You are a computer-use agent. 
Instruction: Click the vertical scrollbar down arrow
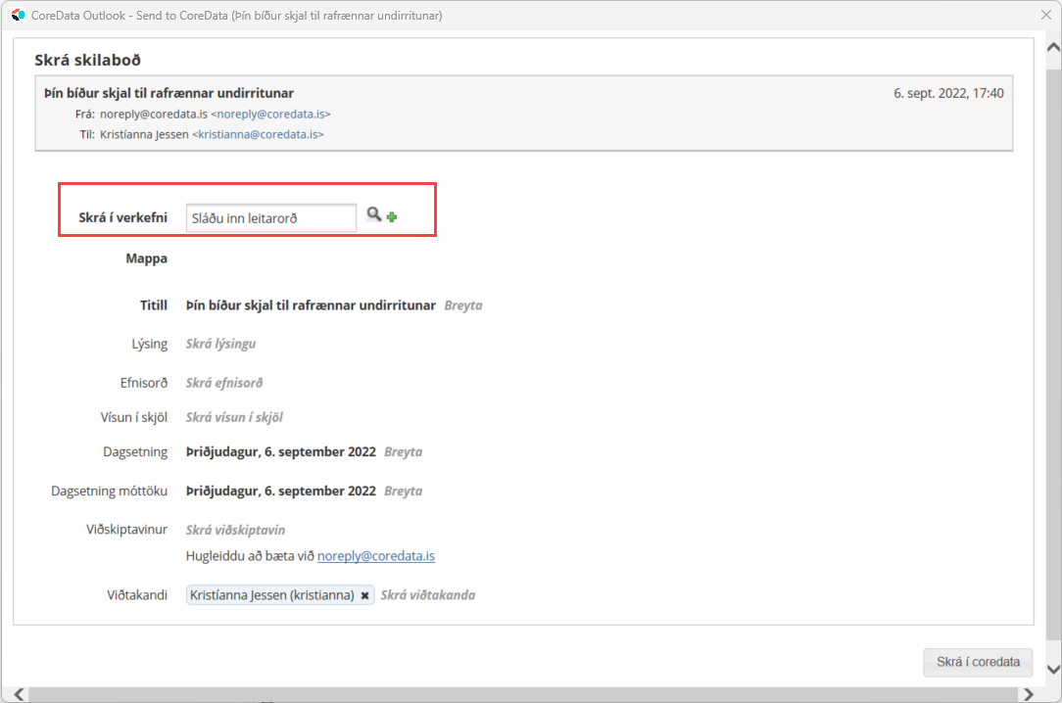[1053, 669]
